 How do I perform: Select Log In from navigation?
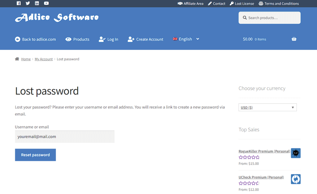pyautogui.click(x=109, y=39)
